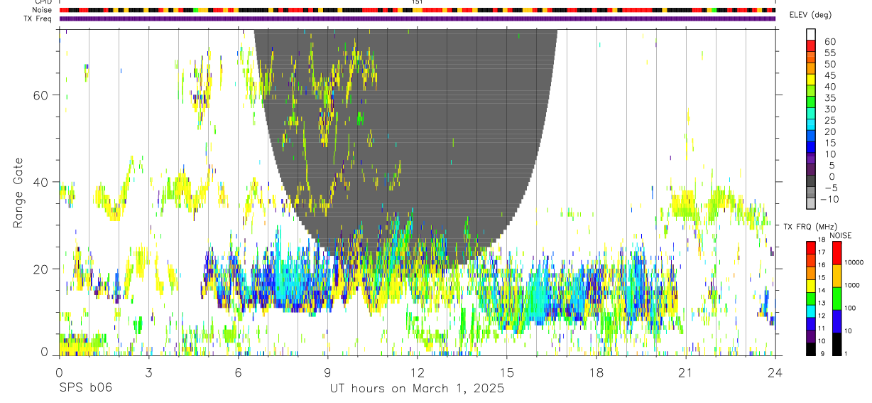Image resolution: width=872 pixels, height=403 pixels.
Task: Pick the green NOISE swatch between 100 and 1000
Action: click(836, 299)
